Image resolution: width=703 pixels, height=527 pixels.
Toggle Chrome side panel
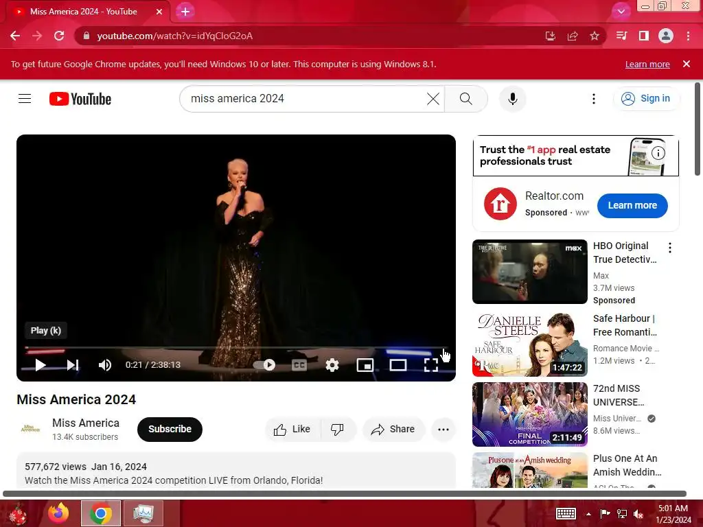click(x=644, y=36)
